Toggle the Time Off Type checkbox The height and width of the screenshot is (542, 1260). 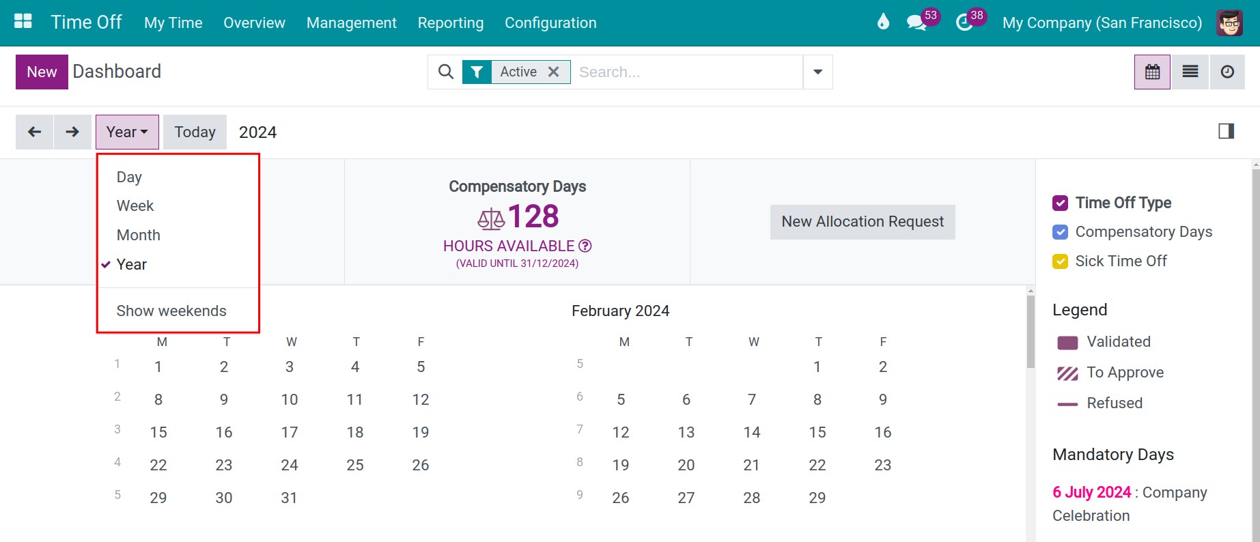click(1061, 203)
